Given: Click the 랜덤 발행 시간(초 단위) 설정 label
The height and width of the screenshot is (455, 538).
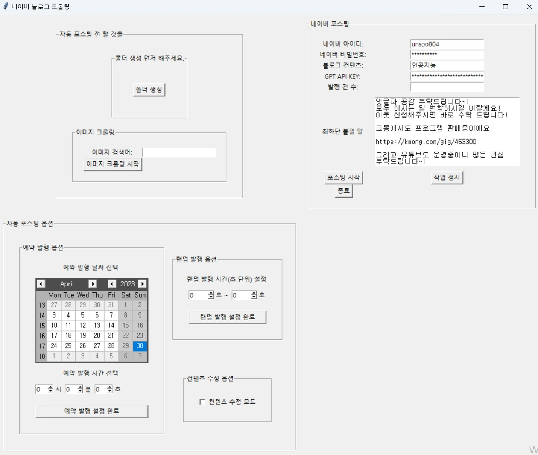Looking at the screenshot, I should pos(226,279).
